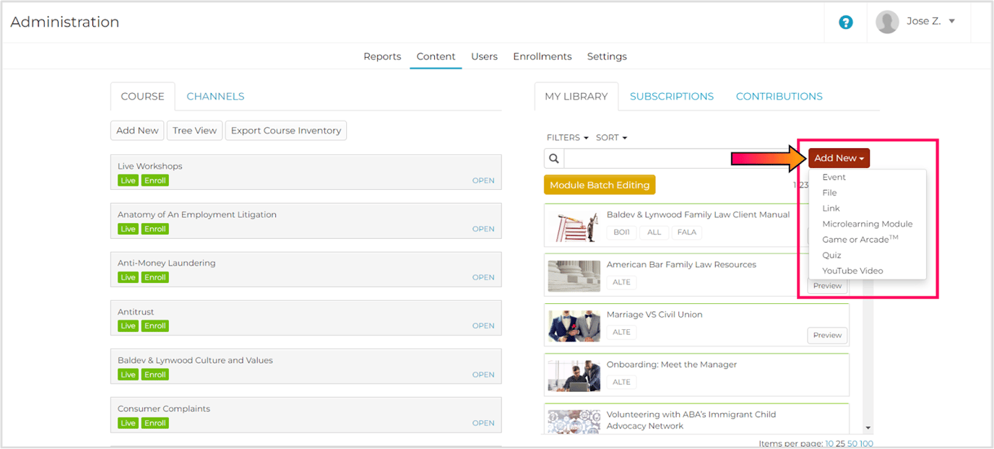994x449 pixels.
Task: Open the Live Workshops course link
Action: 483,180
